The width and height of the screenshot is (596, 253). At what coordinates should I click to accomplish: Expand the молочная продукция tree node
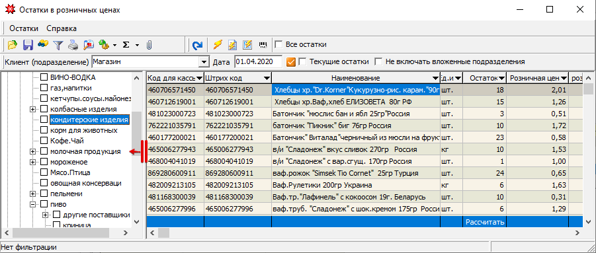pyautogui.click(x=32, y=151)
